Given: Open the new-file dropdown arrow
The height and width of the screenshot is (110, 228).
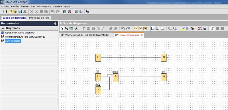Looking at the screenshot, I should pos(6,12).
